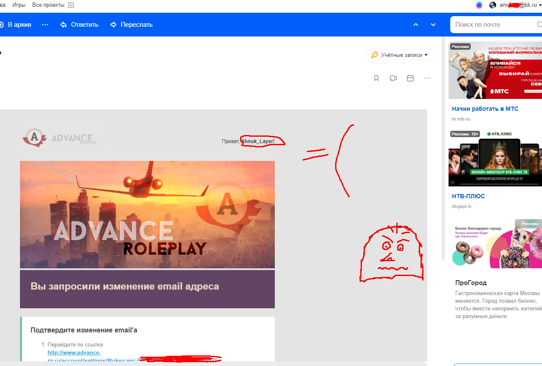Click the MTS advertisement banner image
This screenshot has width=542, height=366.
495,70
